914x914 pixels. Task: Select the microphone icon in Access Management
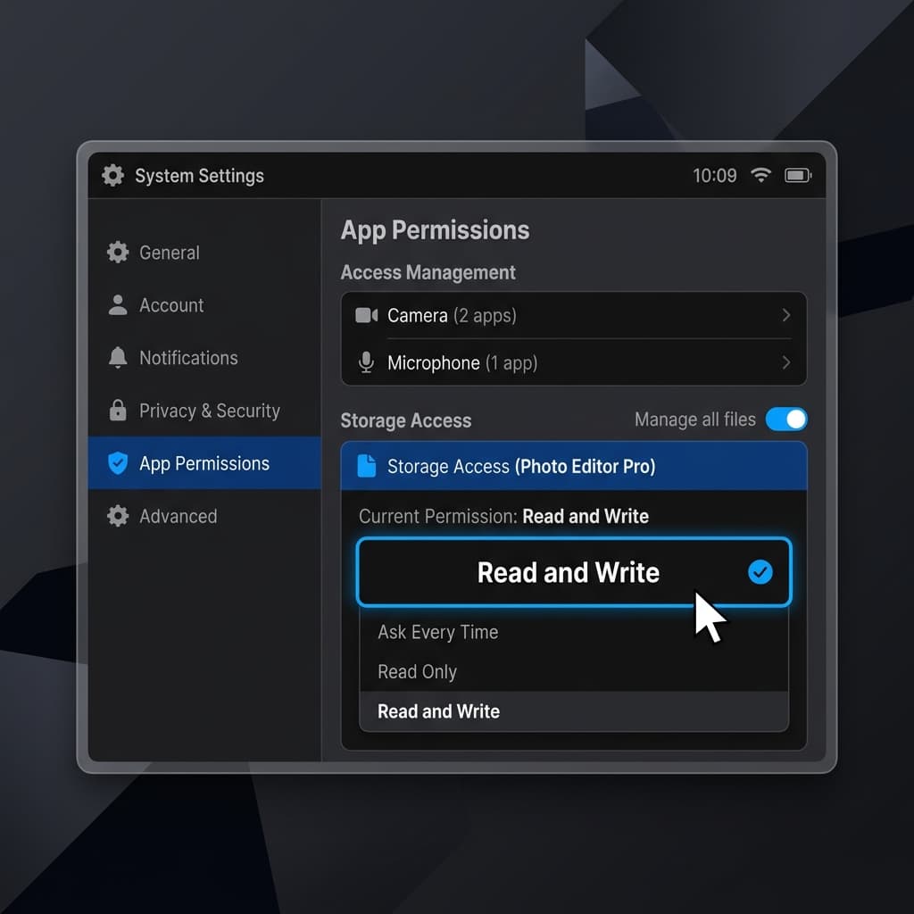click(366, 362)
